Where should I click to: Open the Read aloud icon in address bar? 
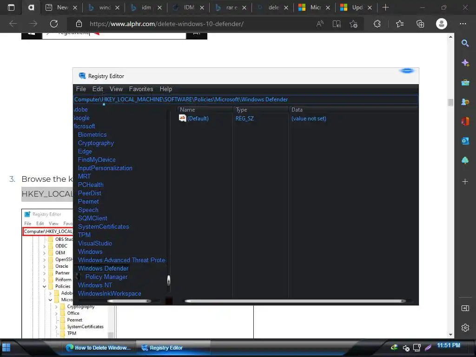(x=320, y=24)
